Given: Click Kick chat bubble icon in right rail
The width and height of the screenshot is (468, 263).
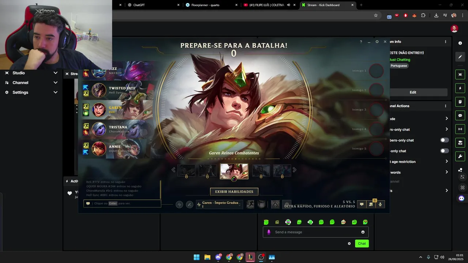Looking at the screenshot, I should 460,115.
